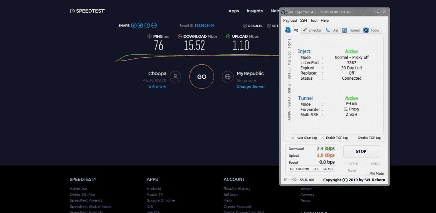
Task: Open Insights in Speedtest navigation
Action: pos(255,11)
